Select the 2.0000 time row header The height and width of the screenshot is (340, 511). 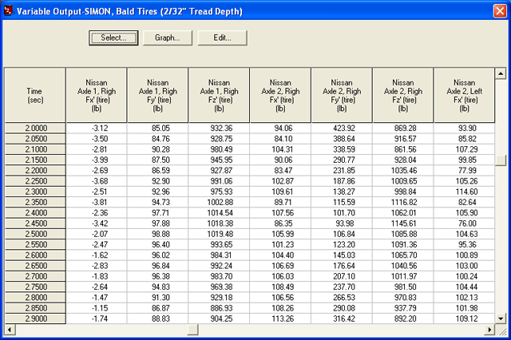(35, 128)
